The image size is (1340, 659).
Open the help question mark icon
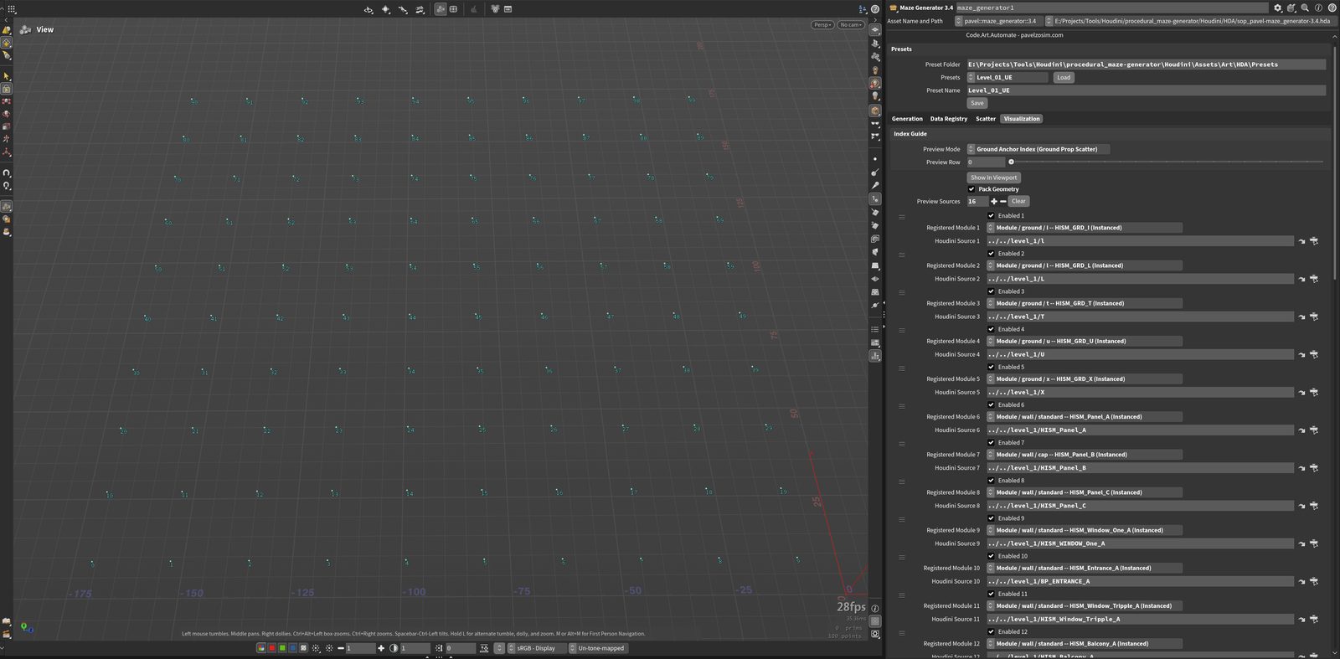[1332, 8]
